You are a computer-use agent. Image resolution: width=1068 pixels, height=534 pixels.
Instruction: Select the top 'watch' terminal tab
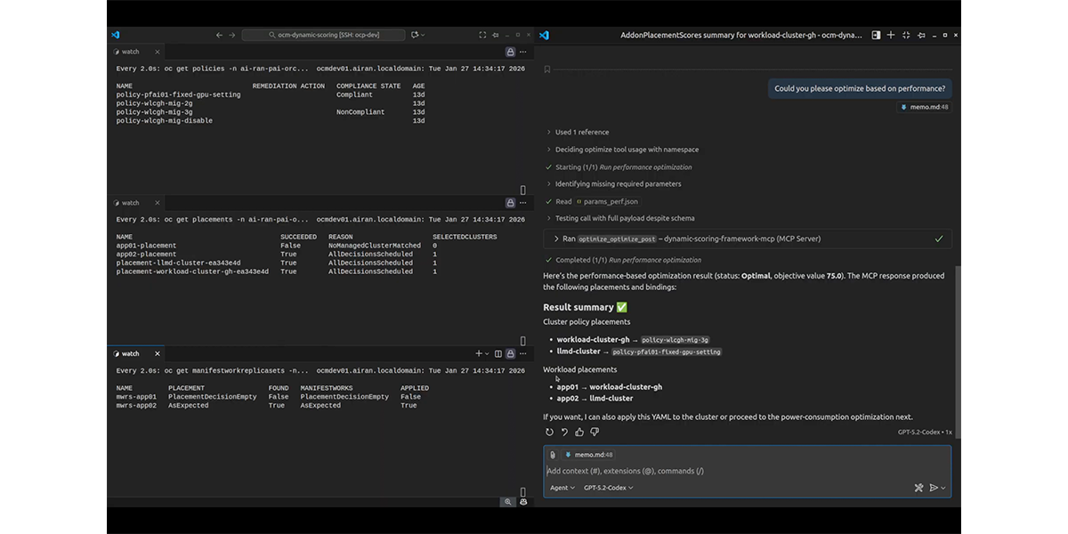[x=130, y=53]
